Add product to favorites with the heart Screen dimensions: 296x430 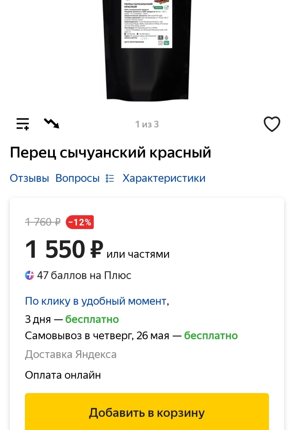click(x=272, y=124)
